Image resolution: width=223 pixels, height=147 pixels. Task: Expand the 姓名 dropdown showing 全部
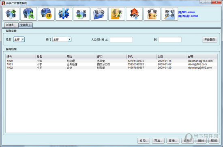coord(19,39)
